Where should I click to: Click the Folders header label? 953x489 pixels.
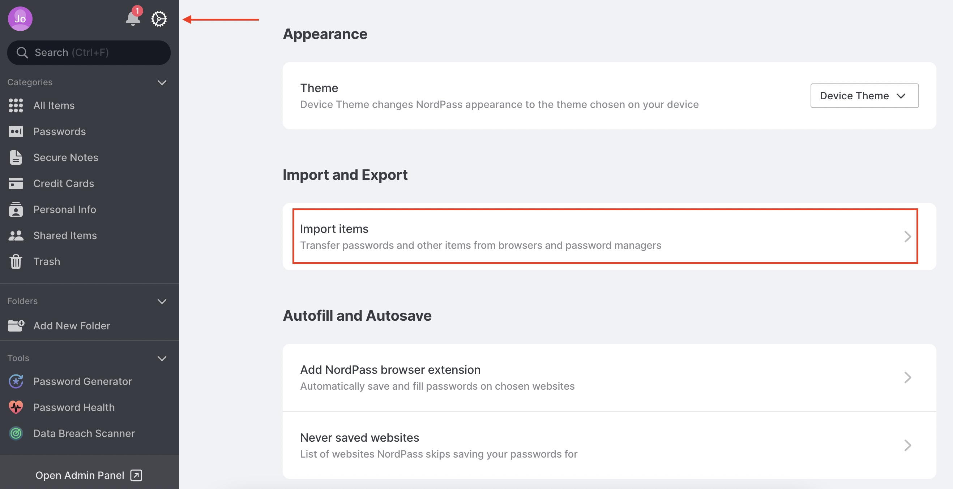coord(22,301)
